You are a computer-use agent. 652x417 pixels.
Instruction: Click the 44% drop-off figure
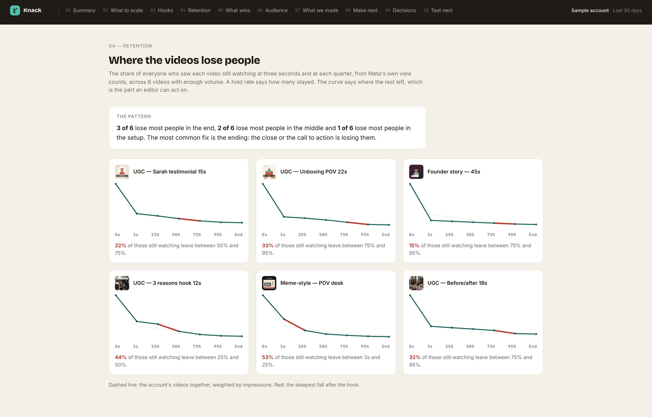pyautogui.click(x=121, y=357)
